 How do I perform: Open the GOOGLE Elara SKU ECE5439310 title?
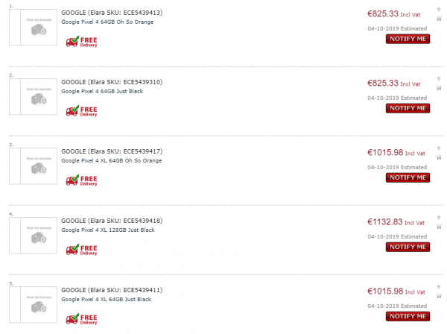(x=112, y=82)
